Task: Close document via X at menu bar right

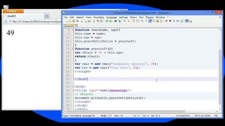Action: [220, 17]
